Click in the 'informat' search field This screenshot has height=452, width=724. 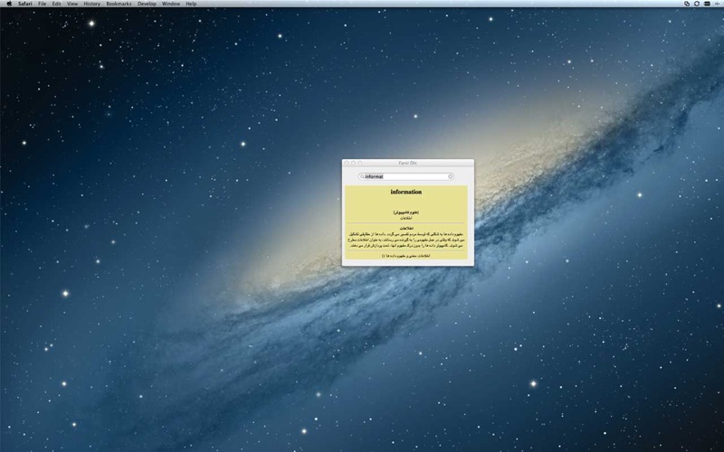pos(405,176)
